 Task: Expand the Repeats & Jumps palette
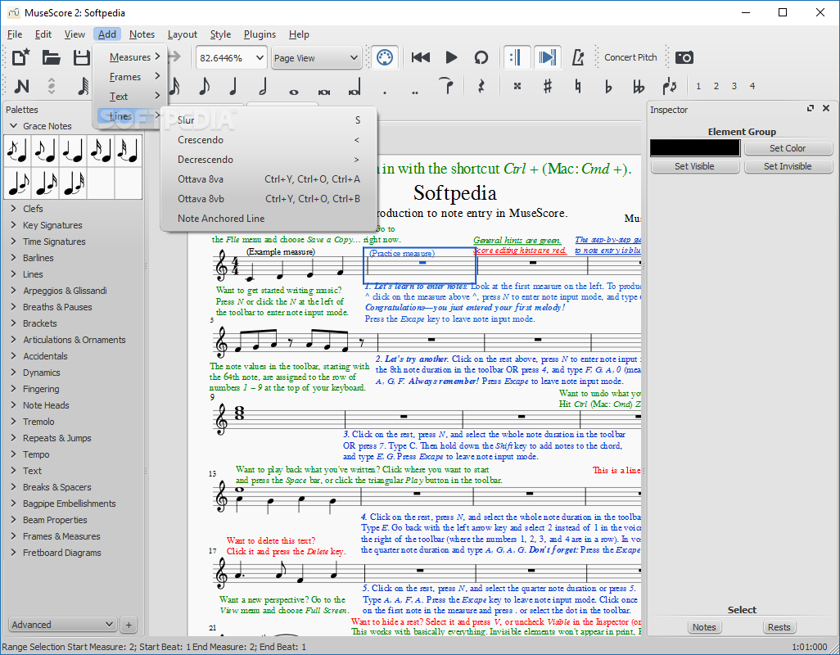[x=13, y=437]
